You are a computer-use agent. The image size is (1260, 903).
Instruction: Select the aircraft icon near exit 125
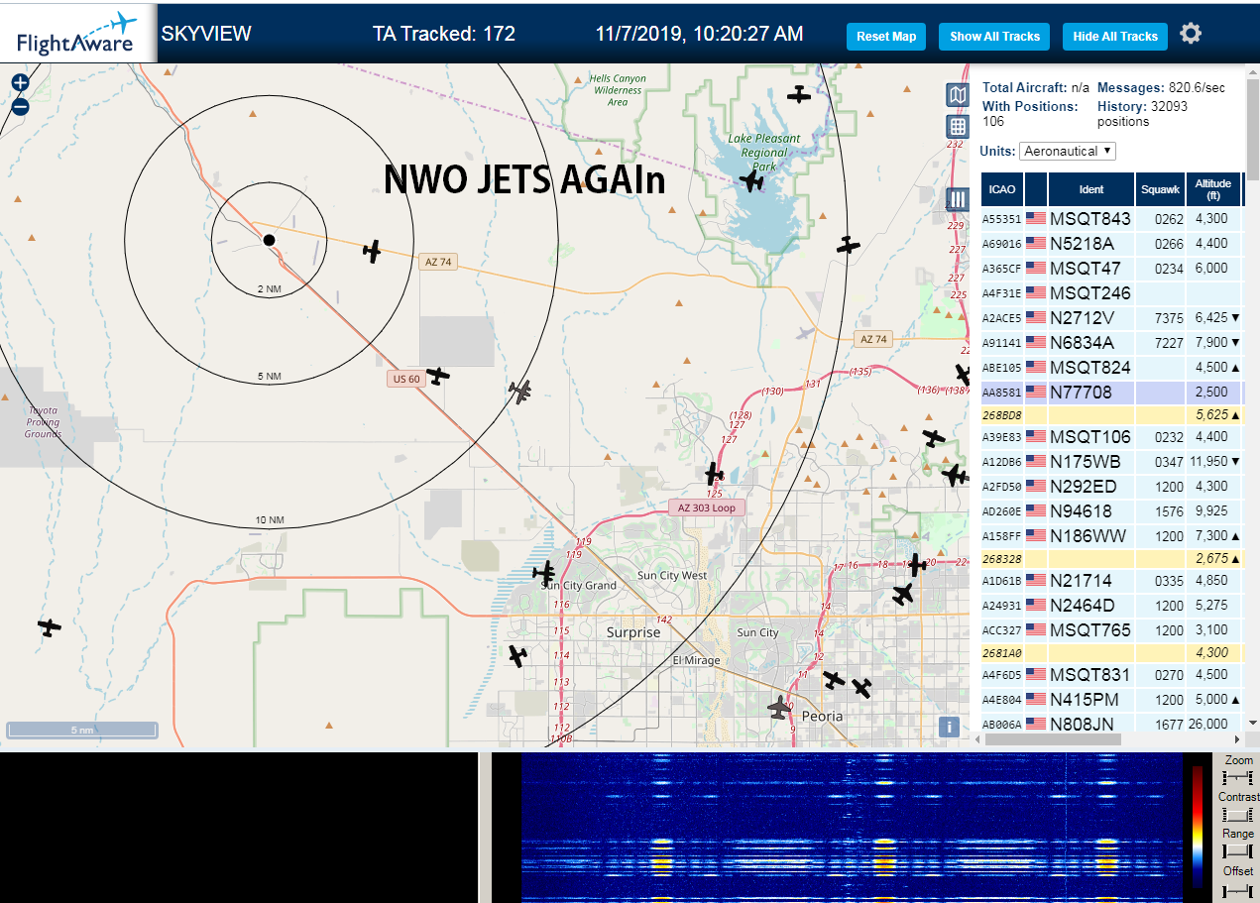[x=714, y=473]
